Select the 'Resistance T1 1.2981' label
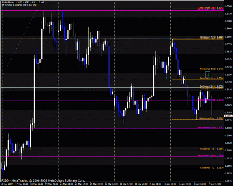This screenshot has height=186, width=233. tap(212, 149)
